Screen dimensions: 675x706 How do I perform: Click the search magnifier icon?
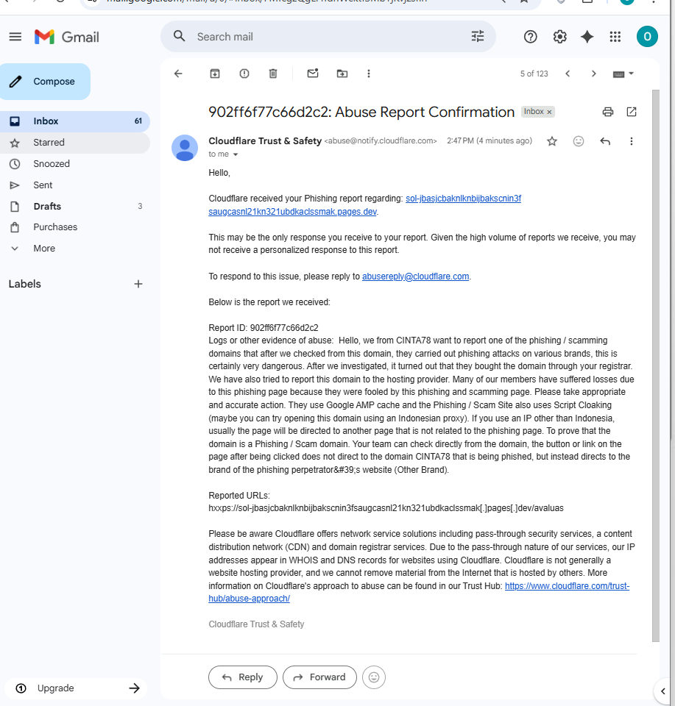[x=180, y=36]
